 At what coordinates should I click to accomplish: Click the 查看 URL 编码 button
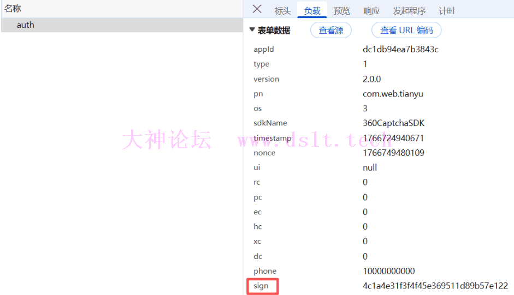pos(406,31)
